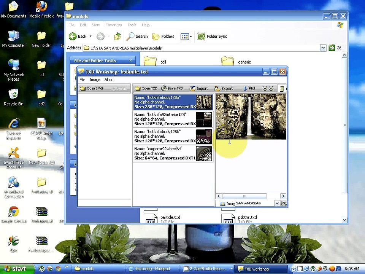Click models window scrollbar down arrow

(344, 220)
